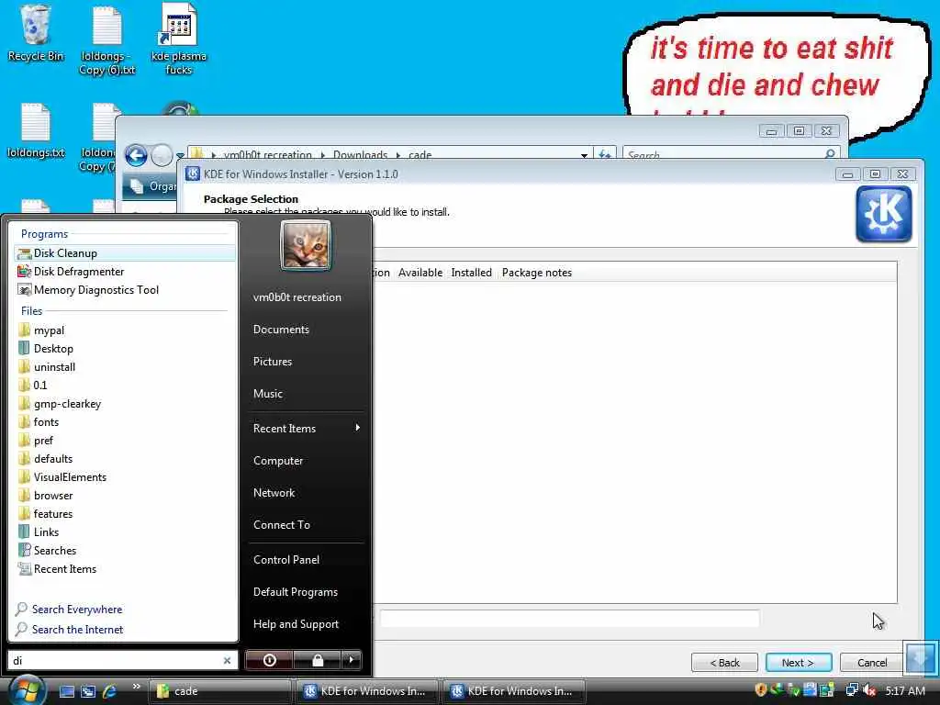
Task: Click the KDE logo in installer
Action: [x=884, y=214]
